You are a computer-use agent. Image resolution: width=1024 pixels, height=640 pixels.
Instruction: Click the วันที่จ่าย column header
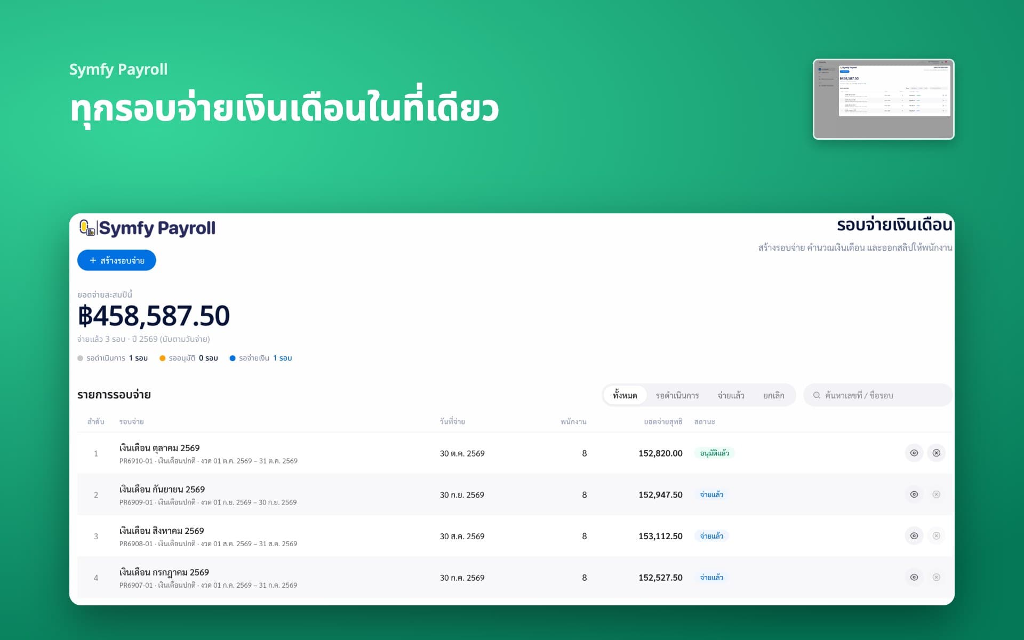(452, 421)
